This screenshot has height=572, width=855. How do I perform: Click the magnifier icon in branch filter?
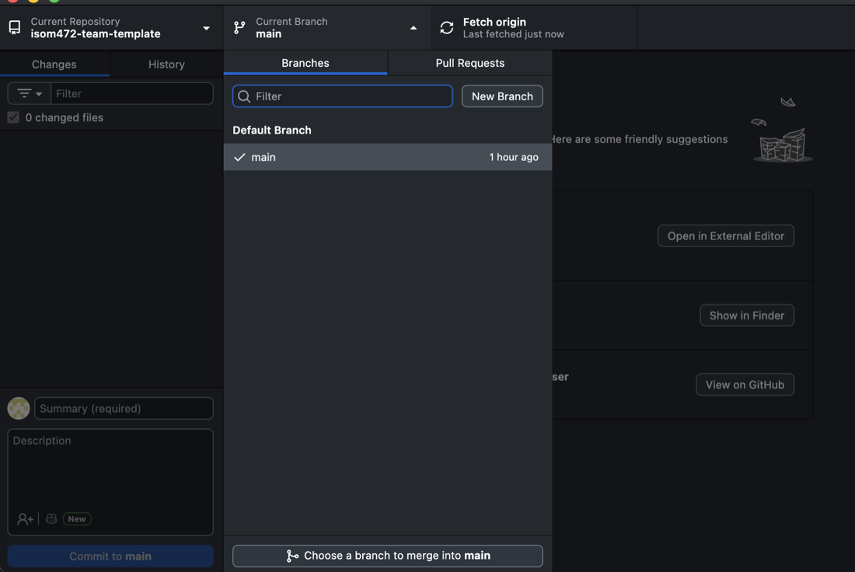tap(244, 96)
